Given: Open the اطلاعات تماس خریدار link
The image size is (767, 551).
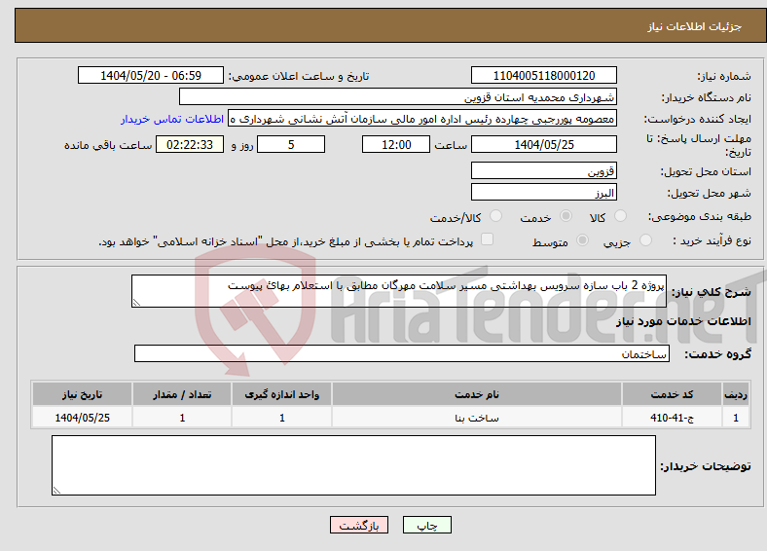Looking at the screenshot, I should [172, 119].
